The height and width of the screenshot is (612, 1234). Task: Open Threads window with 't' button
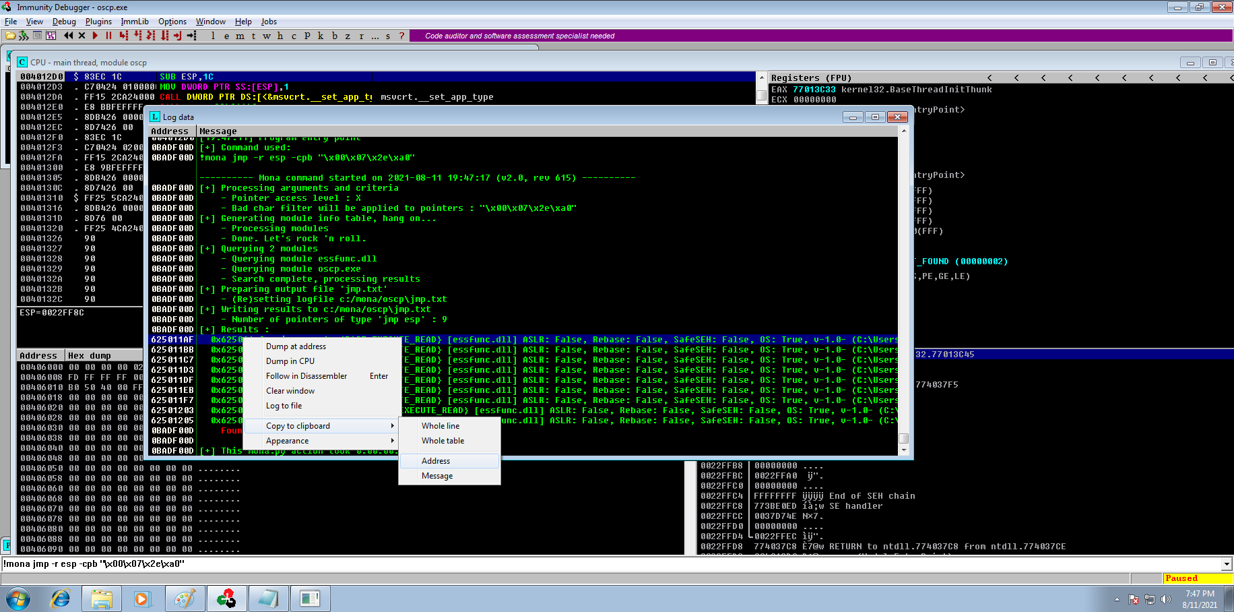[253, 36]
